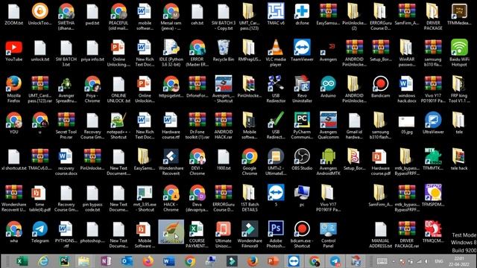
Task: Select the Secret Tool Pro.rar archive
Action: 66,126
